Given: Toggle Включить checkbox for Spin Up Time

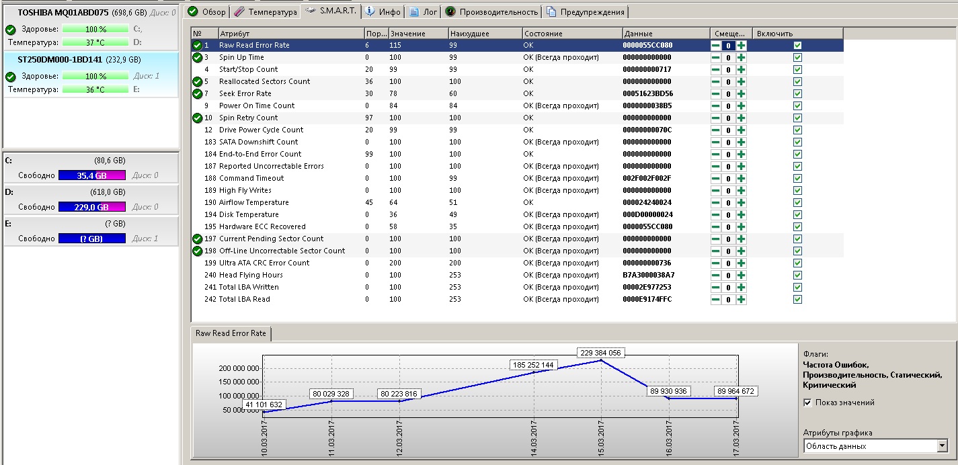Looking at the screenshot, I should click(x=797, y=57).
